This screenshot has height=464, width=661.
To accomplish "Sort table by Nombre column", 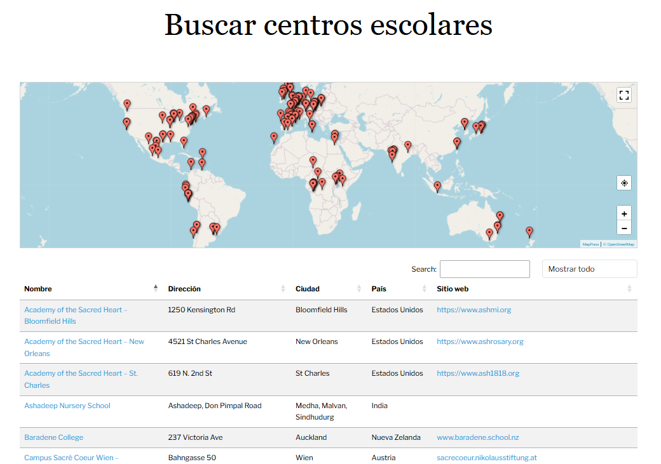I will [38, 289].
